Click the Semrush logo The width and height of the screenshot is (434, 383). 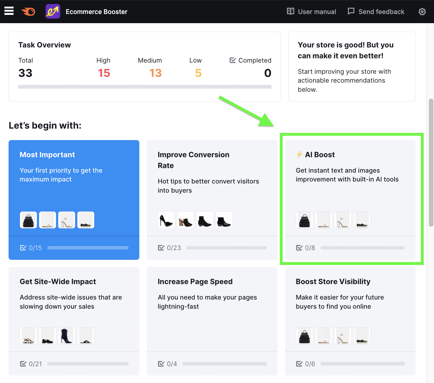(x=28, y=11)
